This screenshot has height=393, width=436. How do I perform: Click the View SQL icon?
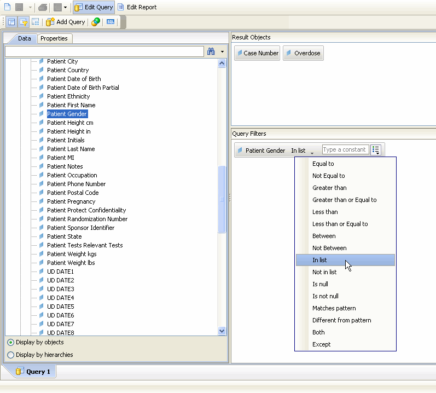[111, 22]
